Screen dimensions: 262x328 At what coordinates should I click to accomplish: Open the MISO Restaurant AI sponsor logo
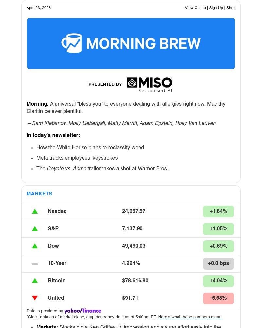[x=149, y=84]
